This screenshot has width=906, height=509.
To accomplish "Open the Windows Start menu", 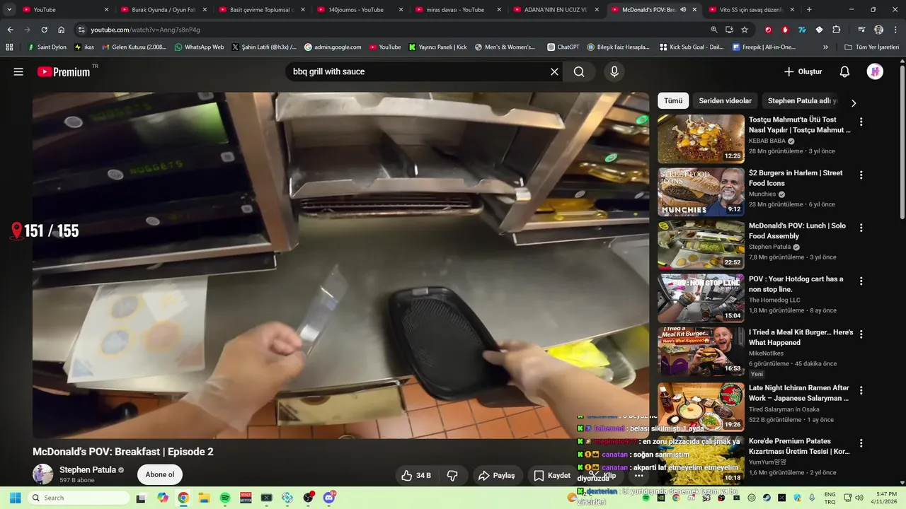I will click(x=16, y=498).
